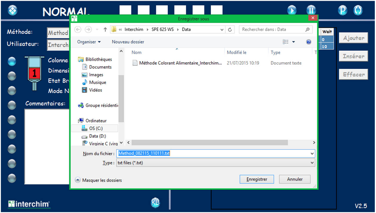Select the Virginie C network drive

tap(100, 143)
